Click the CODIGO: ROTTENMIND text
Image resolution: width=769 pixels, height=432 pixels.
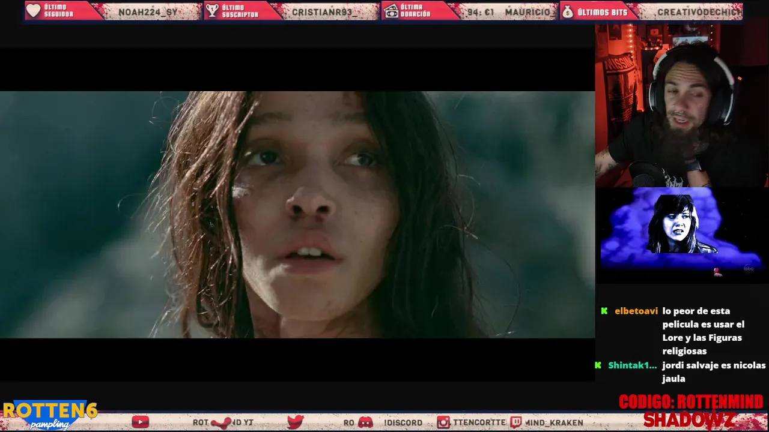[691, 402]
